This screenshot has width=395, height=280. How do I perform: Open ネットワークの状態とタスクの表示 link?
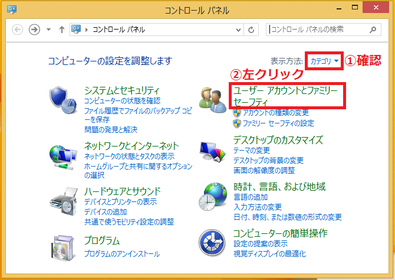coord(129,157)
